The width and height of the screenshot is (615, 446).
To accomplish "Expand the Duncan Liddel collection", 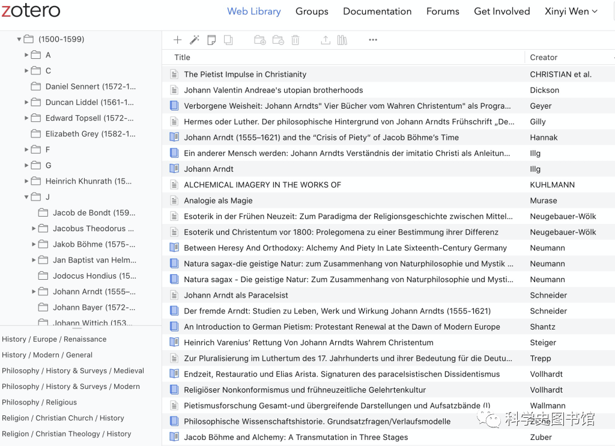I will [26, 102].
